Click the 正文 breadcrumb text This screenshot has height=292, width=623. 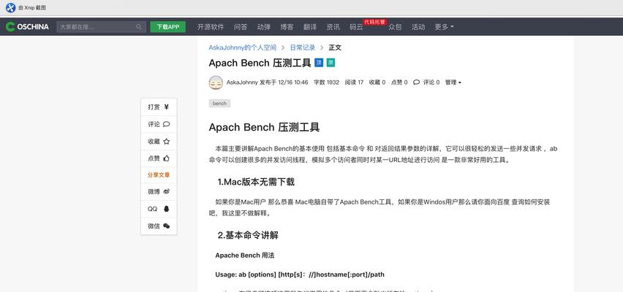[x=335, y=47]
